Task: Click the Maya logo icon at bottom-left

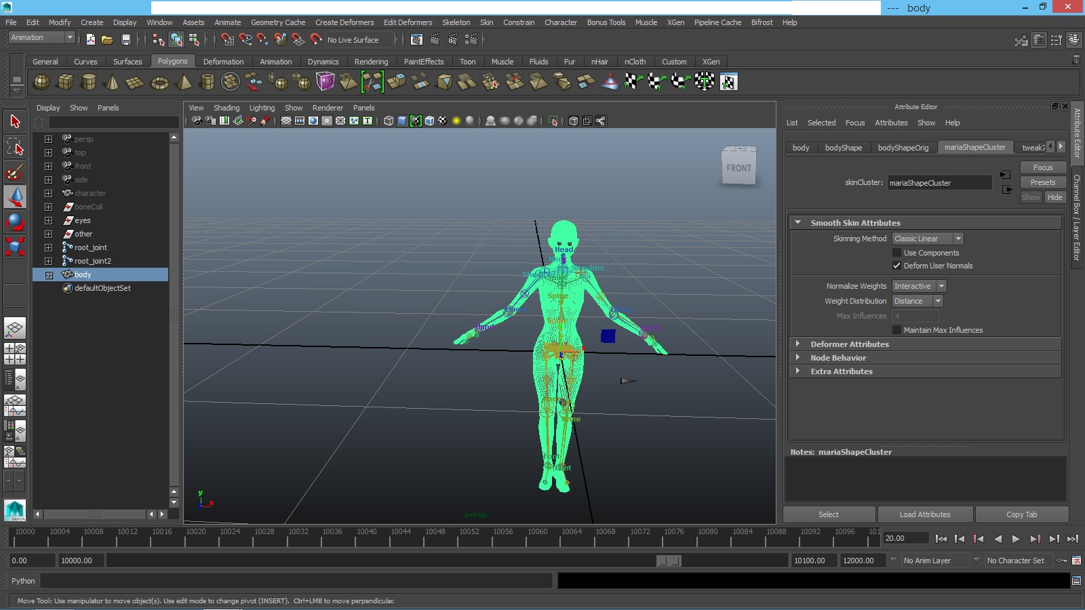Action: [x=15, y=510]
